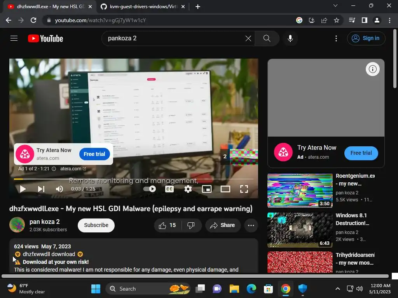Enable miniplayer mode
398x298 pixels.
click(x=207, y=189)
